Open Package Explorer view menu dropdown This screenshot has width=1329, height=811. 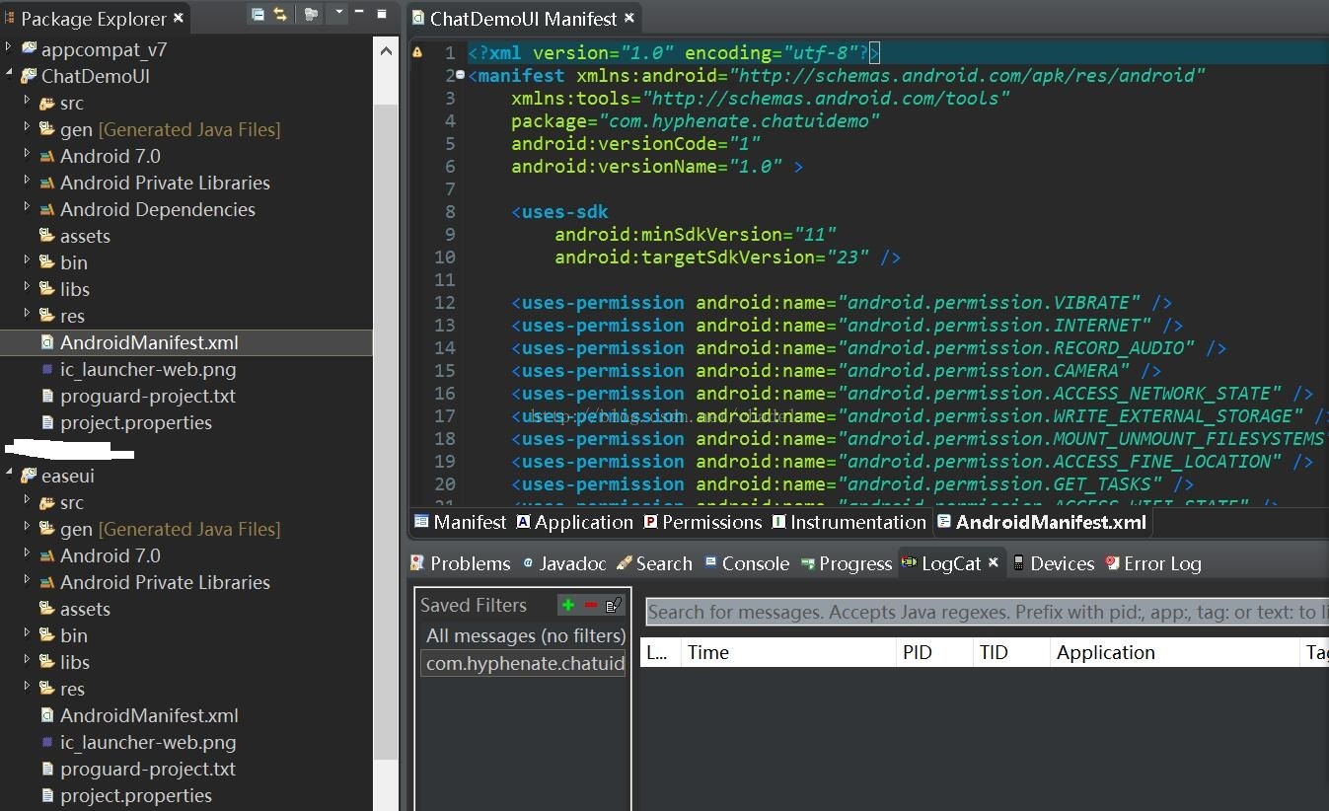[338, 13]
